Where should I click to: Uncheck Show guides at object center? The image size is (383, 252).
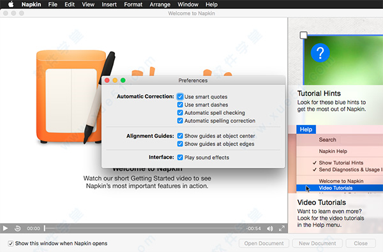pyautogui.click(x=180, y=136)
